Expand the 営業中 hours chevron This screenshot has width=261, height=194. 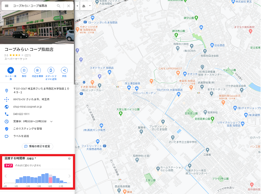51,122
